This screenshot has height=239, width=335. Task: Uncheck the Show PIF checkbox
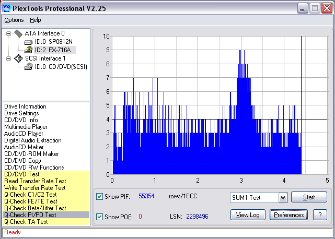99,196
